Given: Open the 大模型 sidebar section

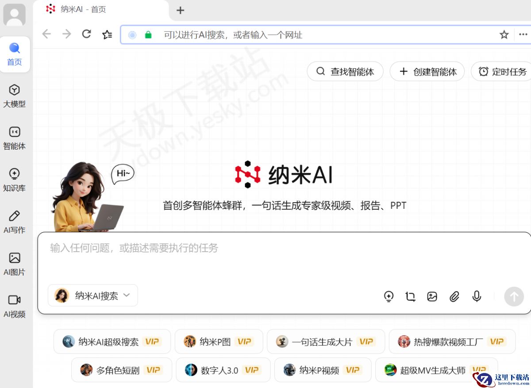Looking at the screenshot, I should coord(14,96).
